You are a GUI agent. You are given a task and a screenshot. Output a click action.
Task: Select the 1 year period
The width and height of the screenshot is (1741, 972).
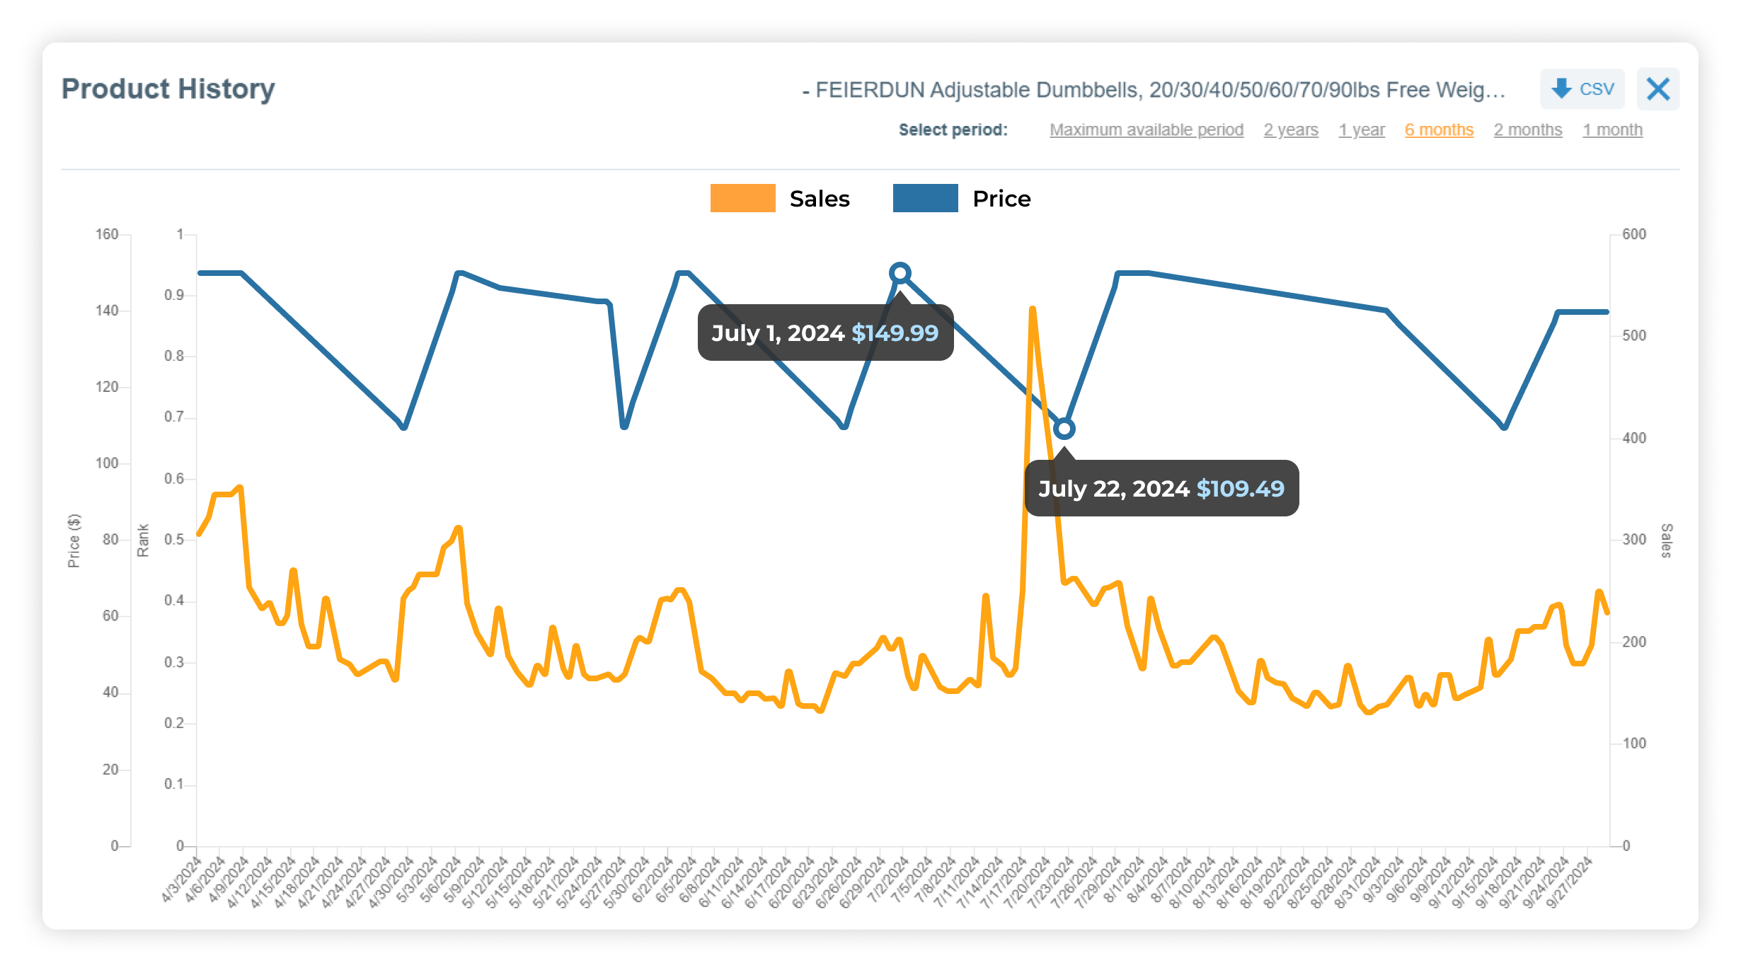1361,129
